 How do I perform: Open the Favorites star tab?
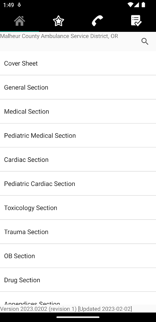tap(58, 21)
